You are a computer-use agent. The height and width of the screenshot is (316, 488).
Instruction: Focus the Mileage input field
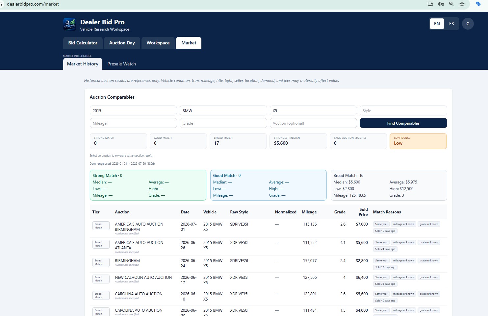(x=133, y=123)
